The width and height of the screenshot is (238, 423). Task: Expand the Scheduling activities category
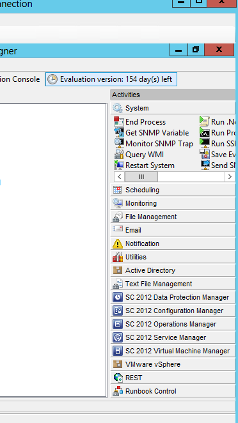173,190
